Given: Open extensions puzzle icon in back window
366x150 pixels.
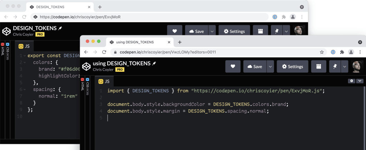Looking at the screenshot, I should 284,17.
